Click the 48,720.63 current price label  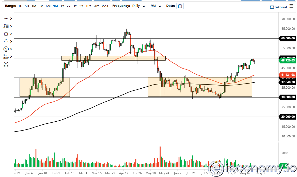[288, 60]
